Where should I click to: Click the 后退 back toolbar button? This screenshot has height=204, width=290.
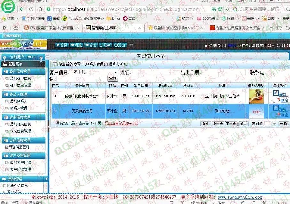pyautogui.click(x=76, y=45)
